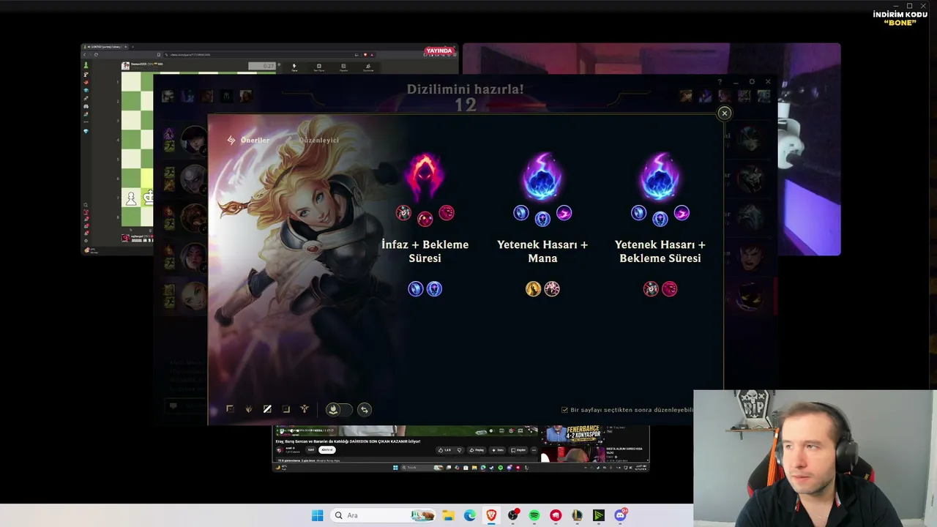Screen dimensions: 937x527
Task: Select the support wings role filter icon
Action: pyautogui.click(x=305, y=409)
